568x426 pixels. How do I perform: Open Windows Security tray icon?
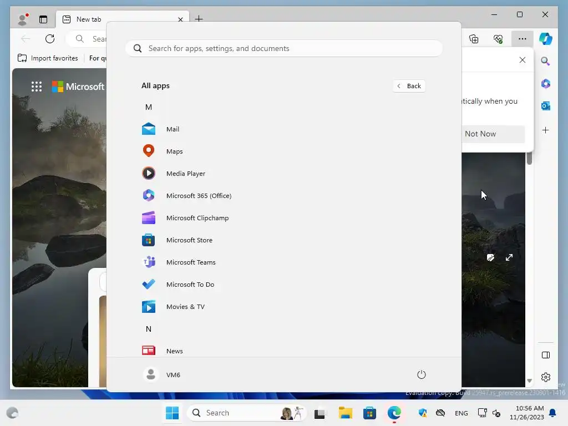pyautogui.click(x=422, y=413)
